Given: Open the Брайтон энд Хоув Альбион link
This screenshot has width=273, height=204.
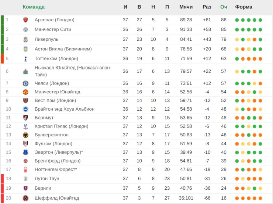Looking at the screenshot, I should pyautogui.click(x=65, y=109).
